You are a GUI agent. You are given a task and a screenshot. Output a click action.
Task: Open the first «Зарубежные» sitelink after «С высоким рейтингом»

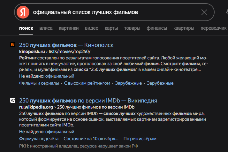click(x=128, y=83)
